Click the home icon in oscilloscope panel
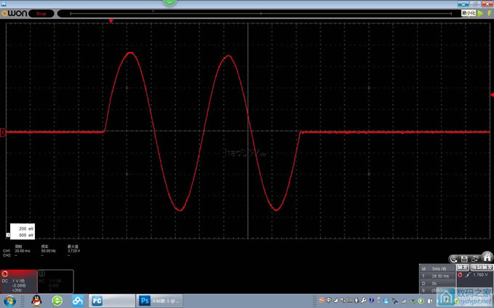The width and height of the screenshot is (494, 308). tap(487, 257)
